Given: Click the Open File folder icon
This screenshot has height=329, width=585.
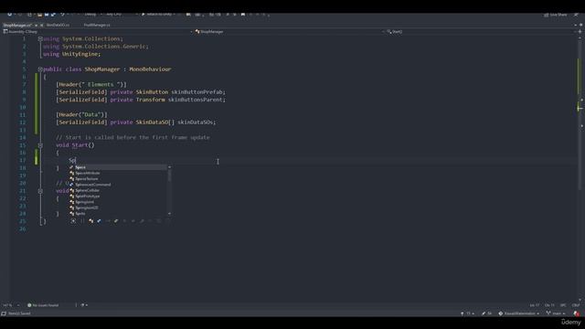Looking at the screenshot, I should (x=39, y=15).
